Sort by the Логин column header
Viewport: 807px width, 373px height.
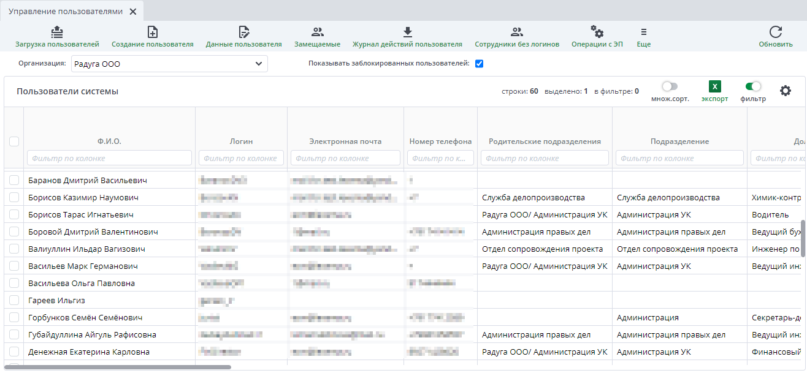click(241, 141)
